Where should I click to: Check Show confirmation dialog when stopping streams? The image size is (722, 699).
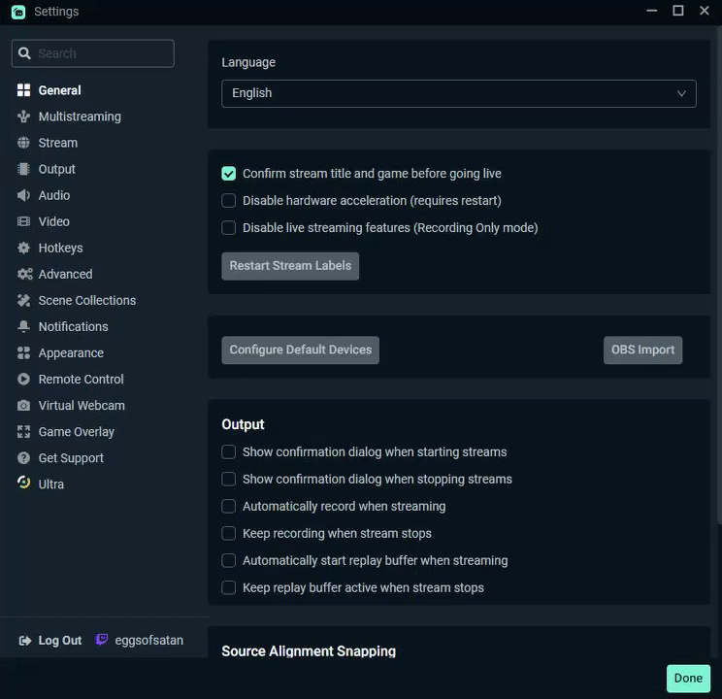point(228,480)
